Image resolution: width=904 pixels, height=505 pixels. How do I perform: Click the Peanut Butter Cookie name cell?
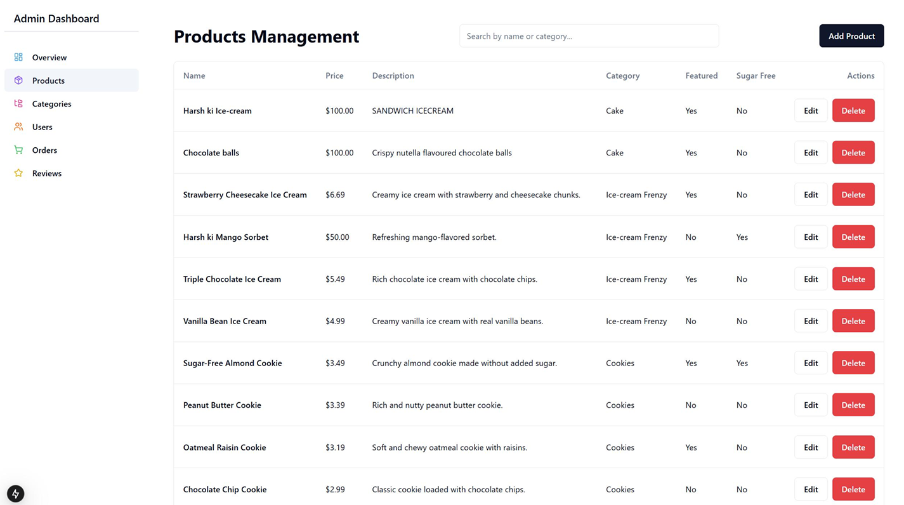pyautogui.click(x=222, y=405)
